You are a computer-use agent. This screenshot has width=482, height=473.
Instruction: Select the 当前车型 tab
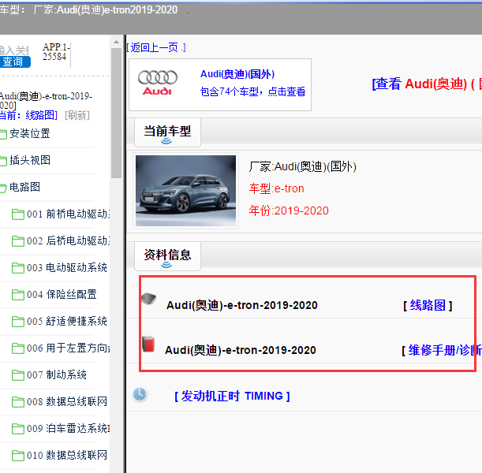click(x=167, y=132)
